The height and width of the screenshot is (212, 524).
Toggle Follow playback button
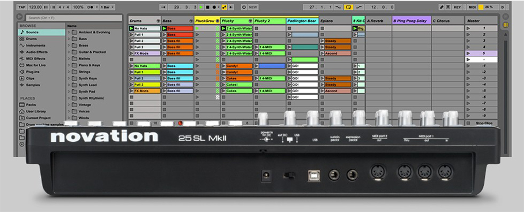tap(163, 7)
